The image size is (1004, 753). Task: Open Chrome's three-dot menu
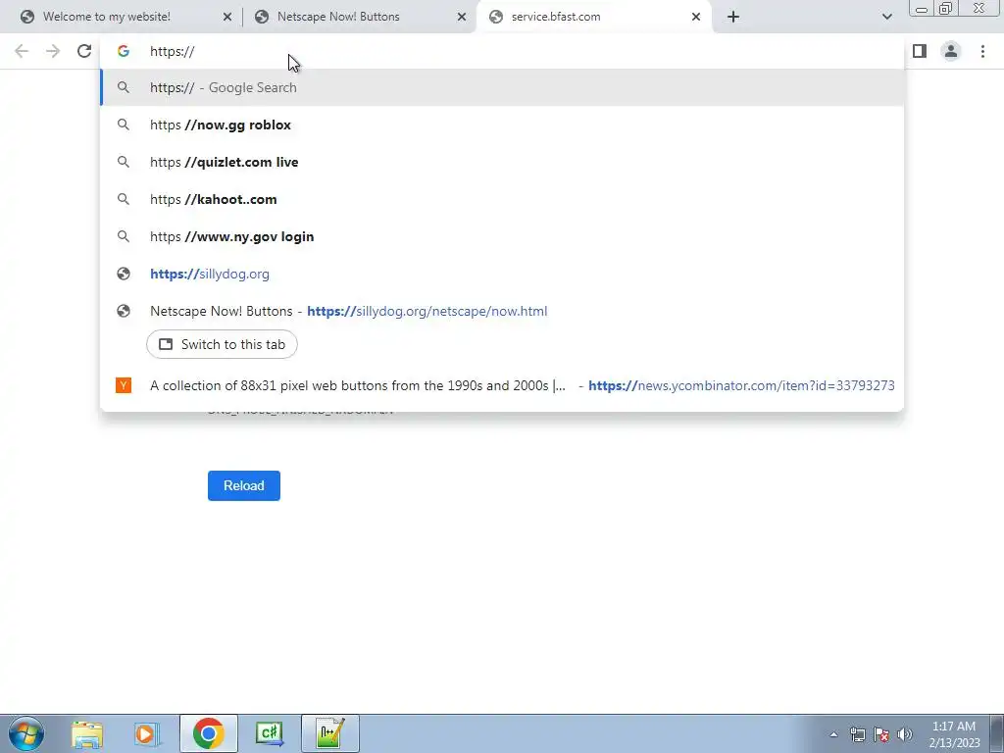point(982,51)
